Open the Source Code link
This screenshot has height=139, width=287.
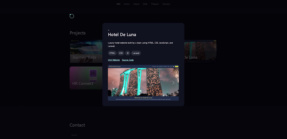coord(128,60)
